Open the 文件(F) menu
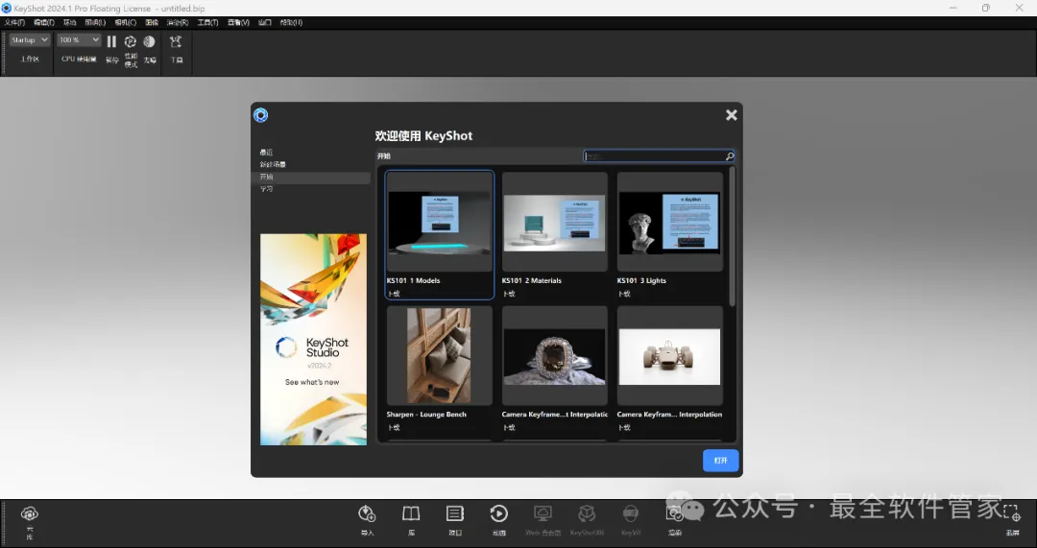This screenshot has height=548, width=1037. [14, 22]
